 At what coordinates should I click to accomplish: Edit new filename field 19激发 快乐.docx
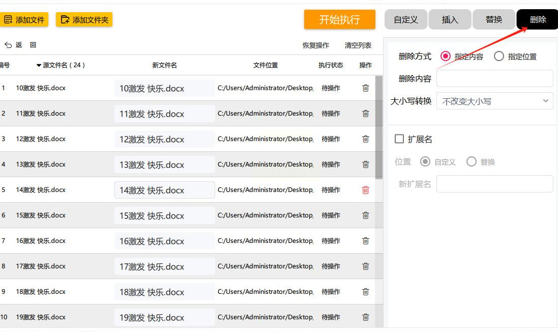coord(165,317)
